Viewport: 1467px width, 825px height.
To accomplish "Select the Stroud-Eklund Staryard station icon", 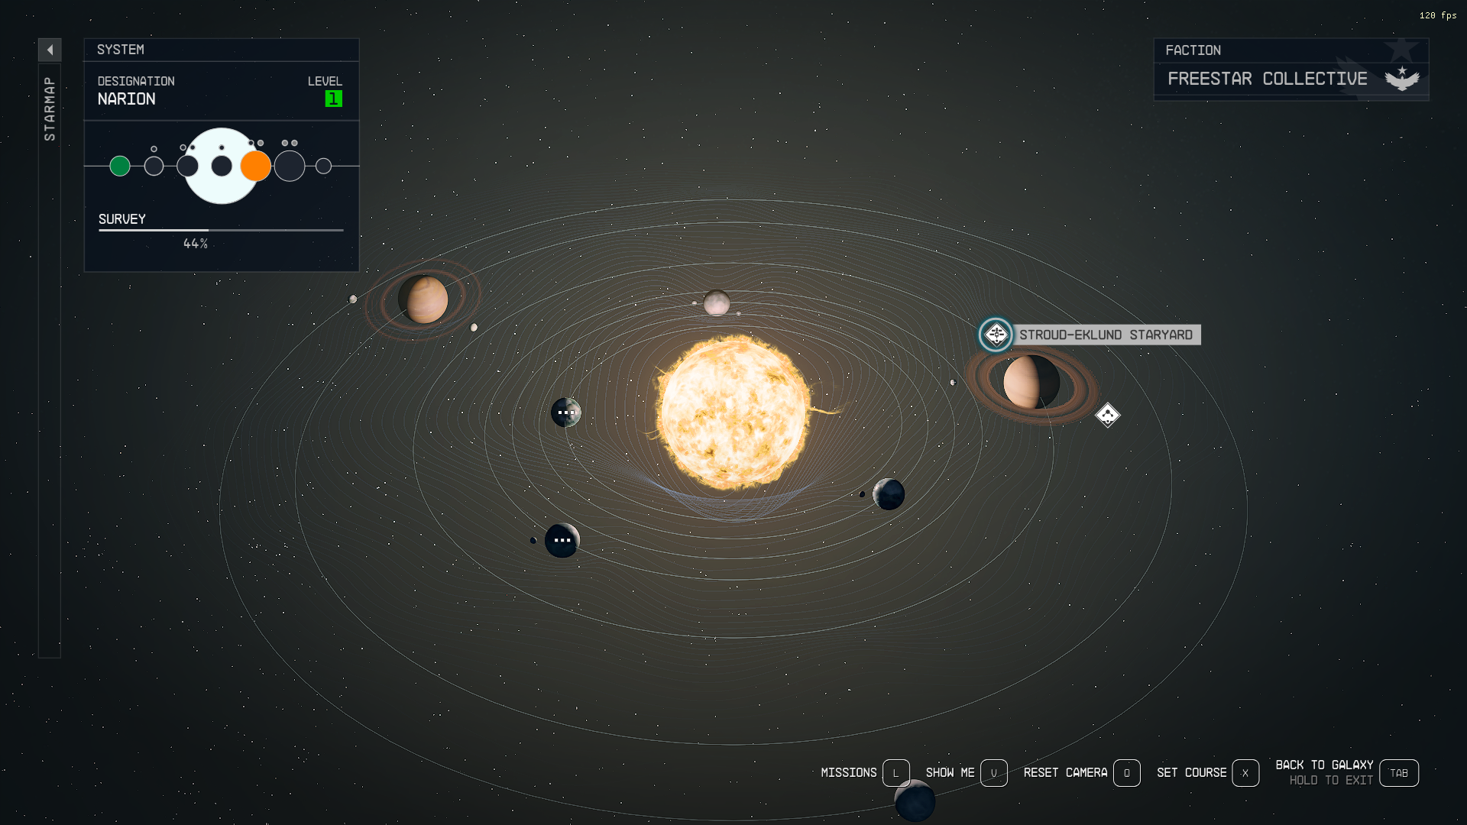I will click(x=996, y=335).
